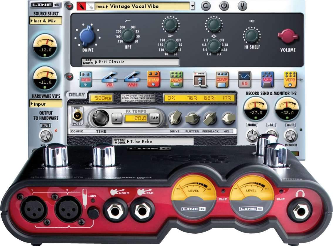Open the Pre Model Brit Classic menu
This screenshot has height=246, width=333.
coord(130,62)
